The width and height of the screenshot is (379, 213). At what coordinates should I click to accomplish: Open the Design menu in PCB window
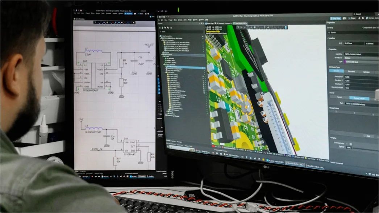(x=180, y=20)
